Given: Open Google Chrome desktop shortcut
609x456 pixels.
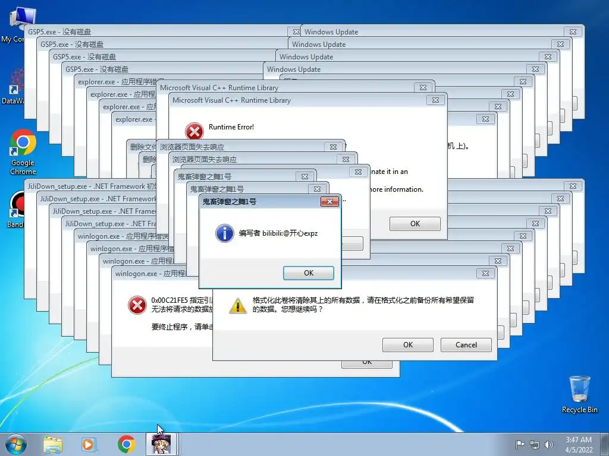Looking at the screenshot, I should (x=23, y=152).
